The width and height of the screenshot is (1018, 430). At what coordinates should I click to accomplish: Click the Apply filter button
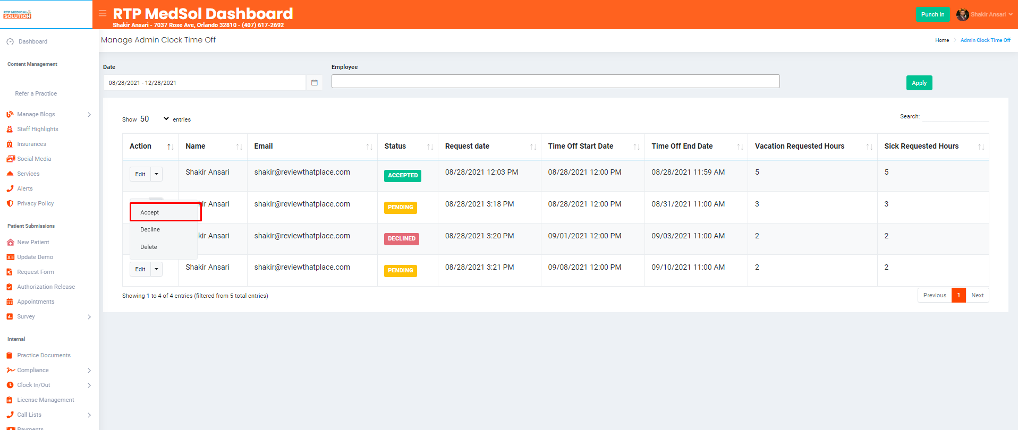pos(919,83)
